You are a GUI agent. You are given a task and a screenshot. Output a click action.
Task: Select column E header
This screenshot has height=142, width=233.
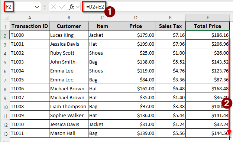point(170,18)
